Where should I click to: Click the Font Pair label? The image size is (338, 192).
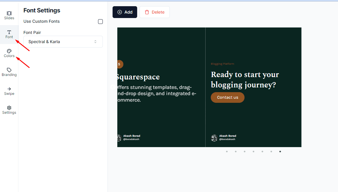32,32
